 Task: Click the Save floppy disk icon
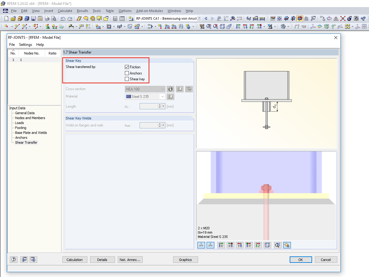(x=34, y=18)
